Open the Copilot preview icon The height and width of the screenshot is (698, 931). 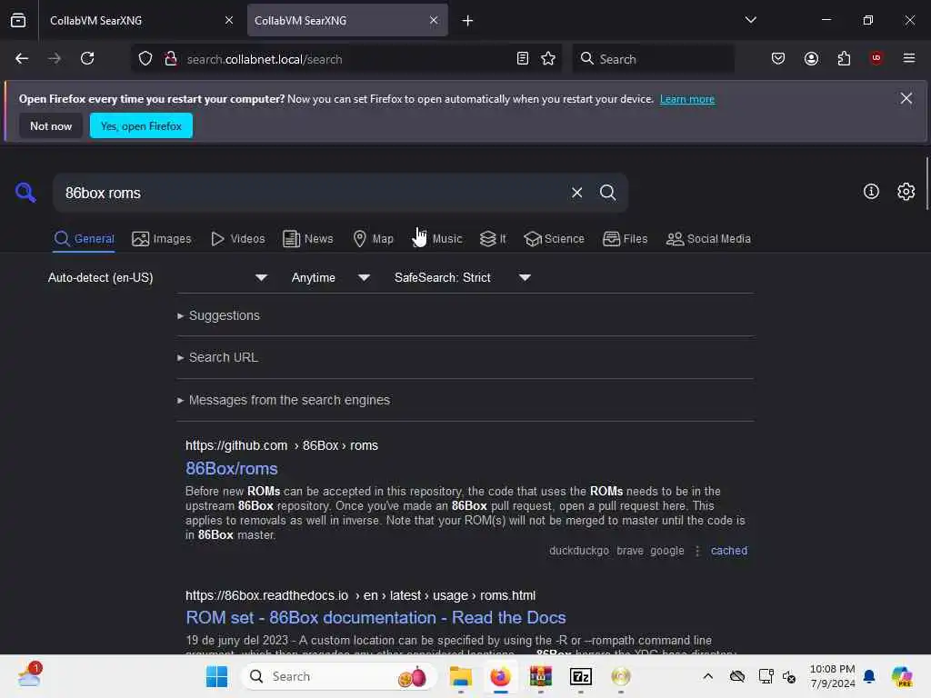(x=902, y=676)
